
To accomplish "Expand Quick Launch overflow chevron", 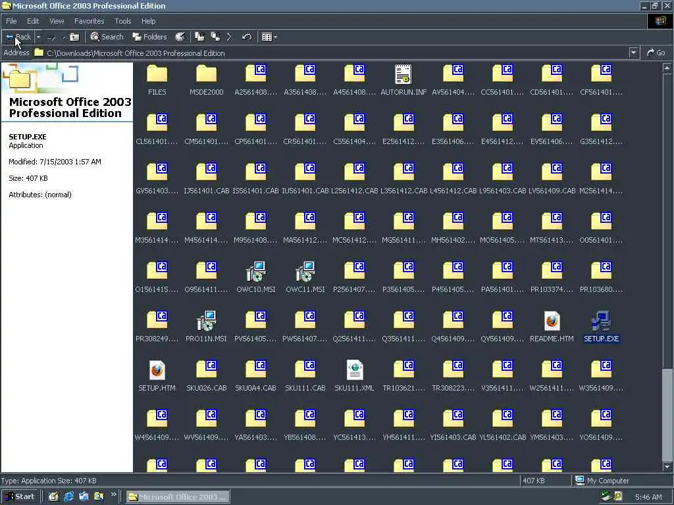I will 113,494.
